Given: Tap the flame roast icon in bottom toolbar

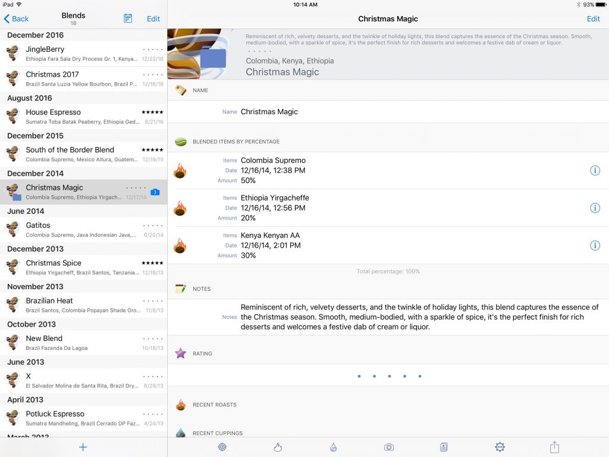Looking at the screenshot, I should [x=277, y=447].
